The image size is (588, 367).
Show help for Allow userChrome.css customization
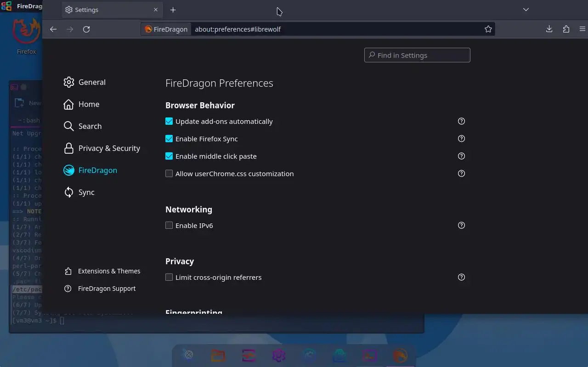(462, 173)
